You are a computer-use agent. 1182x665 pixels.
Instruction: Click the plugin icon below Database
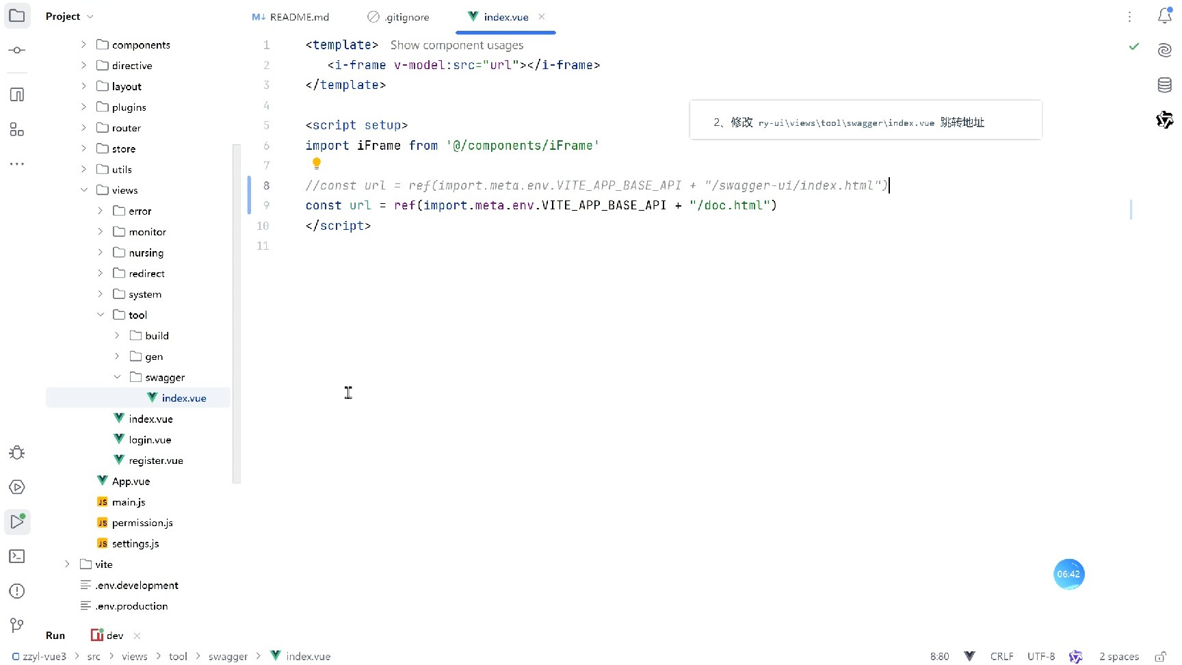(x=1165, y=120)
